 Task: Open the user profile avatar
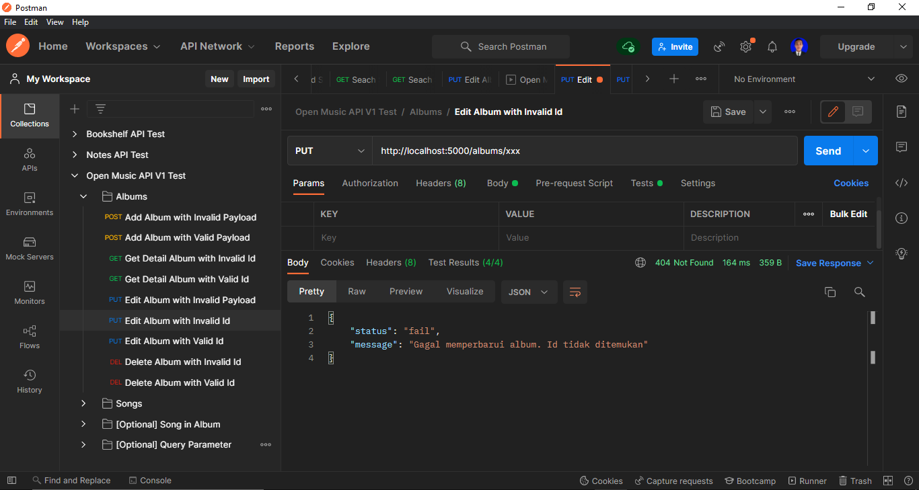coord(799,46)
